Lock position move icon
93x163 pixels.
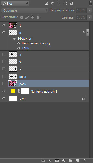click(33, 17)
